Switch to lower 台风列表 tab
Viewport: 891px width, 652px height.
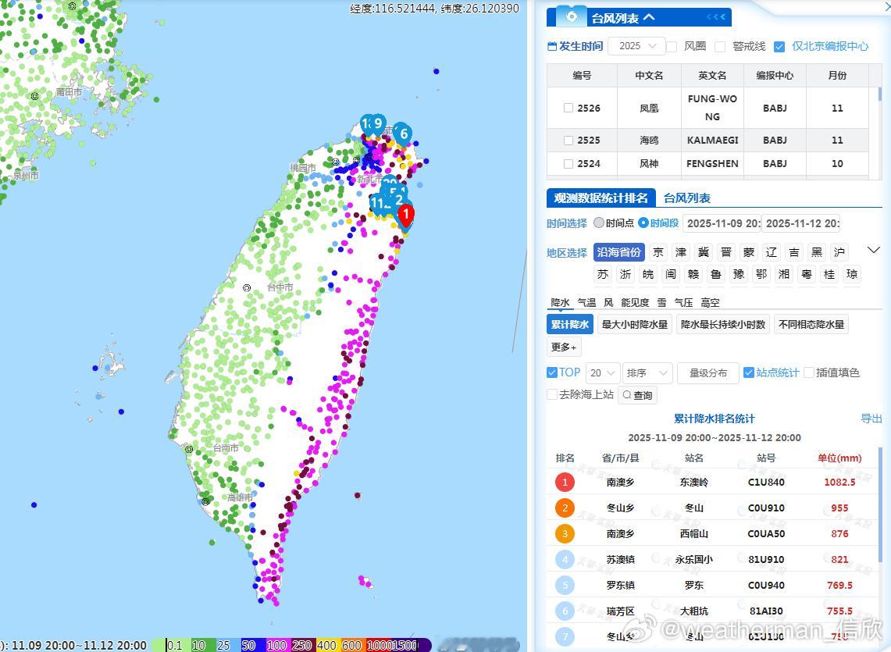pyautogui.click(x=687, y=198)
